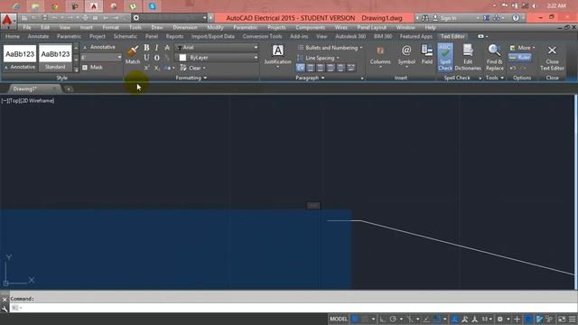Expand the Paragraph panel
578x325 pixels.
(310, 78)
